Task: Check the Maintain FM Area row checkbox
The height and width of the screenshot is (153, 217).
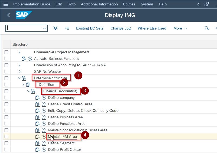Action: 6,137
